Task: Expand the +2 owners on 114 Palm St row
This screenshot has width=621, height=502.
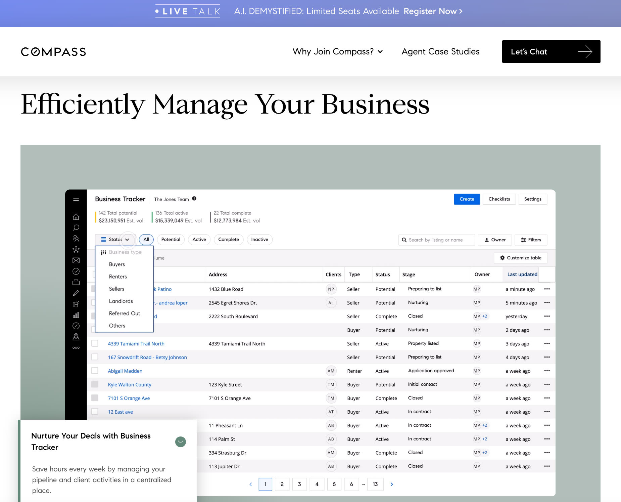Action: [485, 439]
